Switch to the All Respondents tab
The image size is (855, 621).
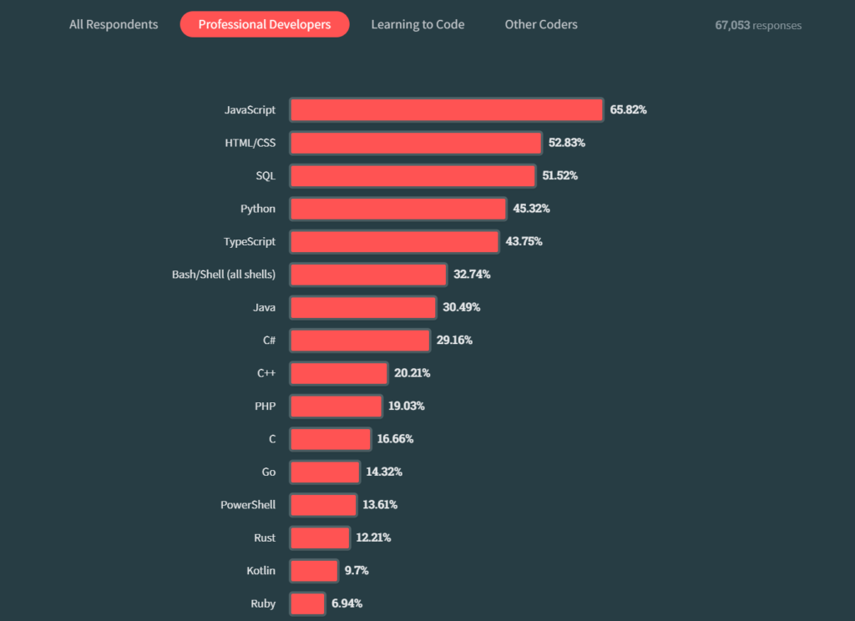click(x=114, y=24)
